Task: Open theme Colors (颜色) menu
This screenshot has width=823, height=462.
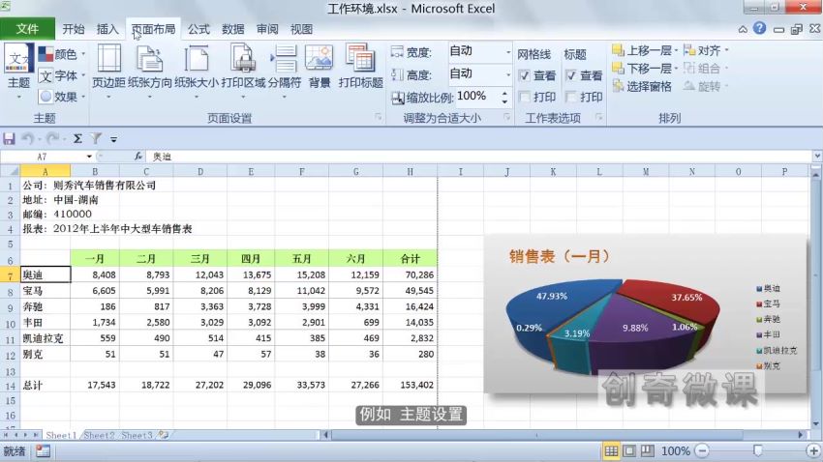Action: click(x=62, y=54)
